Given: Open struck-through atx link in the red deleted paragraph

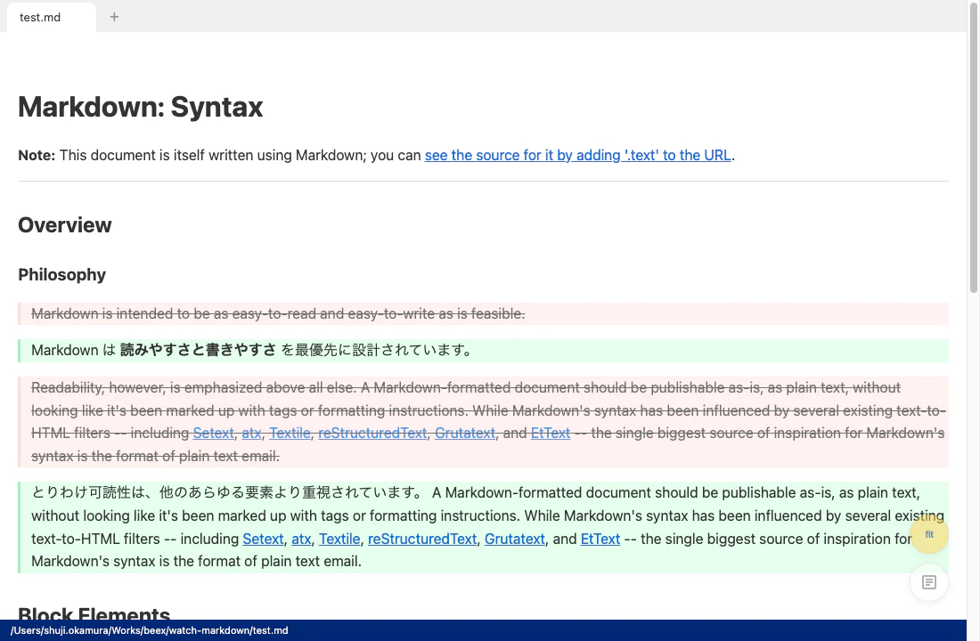Looking at the screenshot, I should click(x=251, y=433).
